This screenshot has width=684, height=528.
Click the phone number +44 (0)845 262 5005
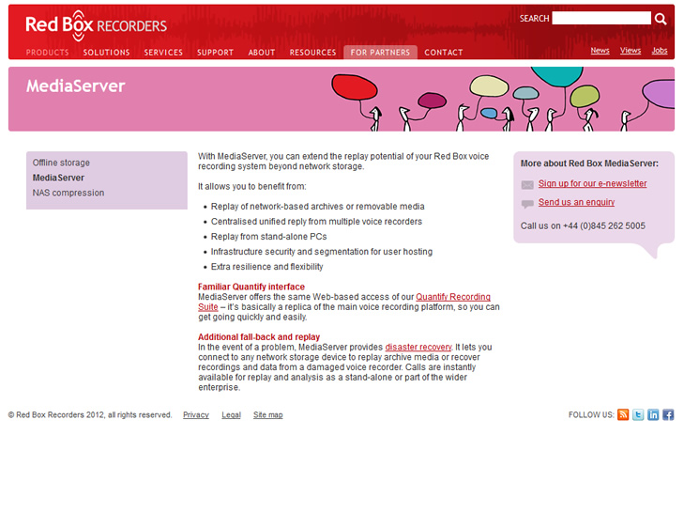603,225
